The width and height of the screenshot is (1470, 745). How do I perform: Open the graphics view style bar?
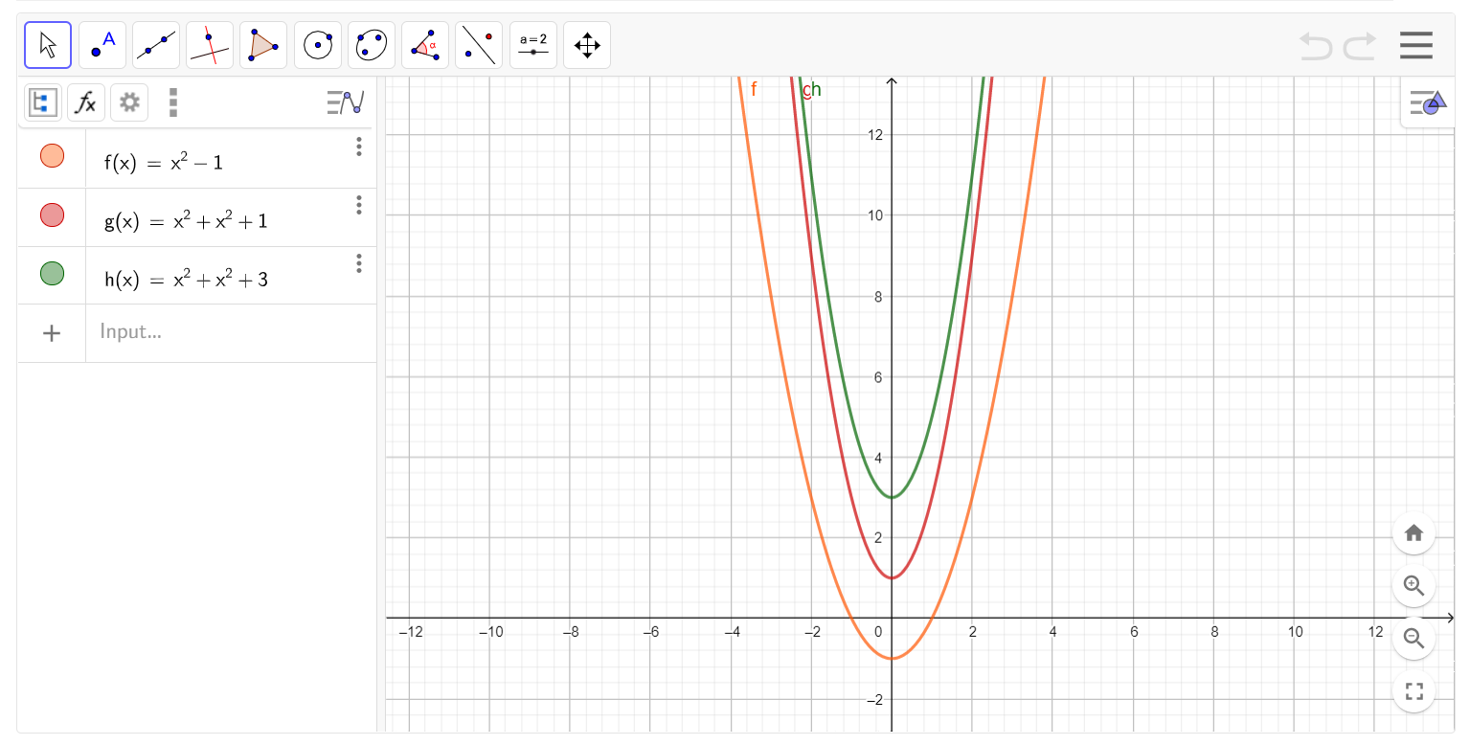tap(1429, 102)
